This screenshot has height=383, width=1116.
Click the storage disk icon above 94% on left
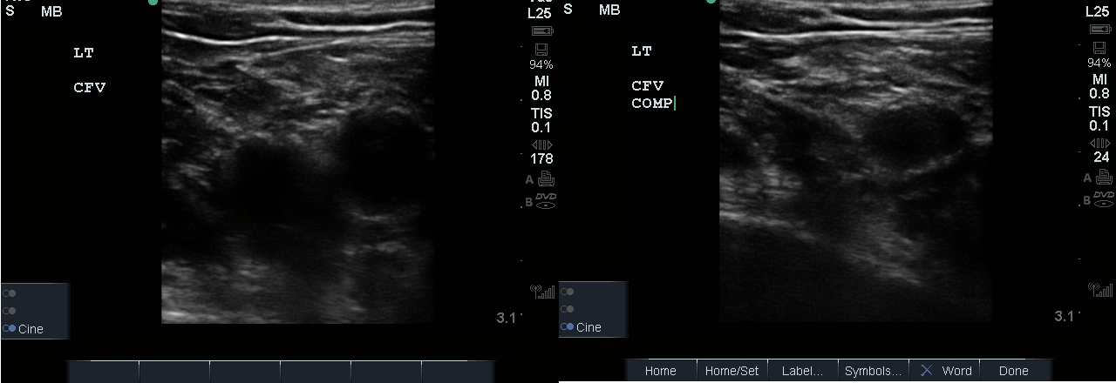[541, 49]
